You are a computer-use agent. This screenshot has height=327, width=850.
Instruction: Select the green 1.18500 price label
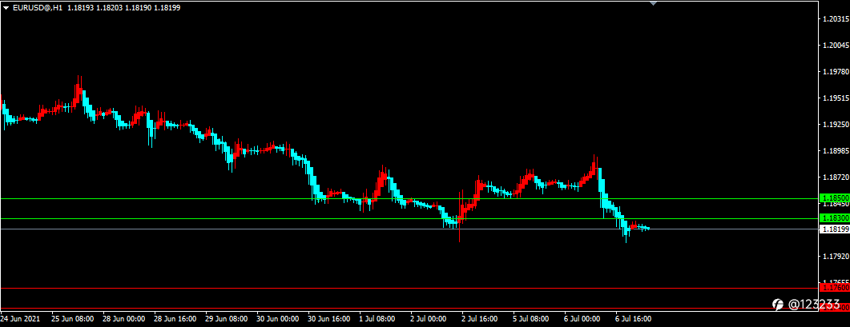[x=835, y=199]
